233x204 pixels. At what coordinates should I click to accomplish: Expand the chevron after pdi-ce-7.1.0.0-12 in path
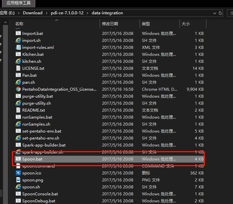(x=87, y=13)
